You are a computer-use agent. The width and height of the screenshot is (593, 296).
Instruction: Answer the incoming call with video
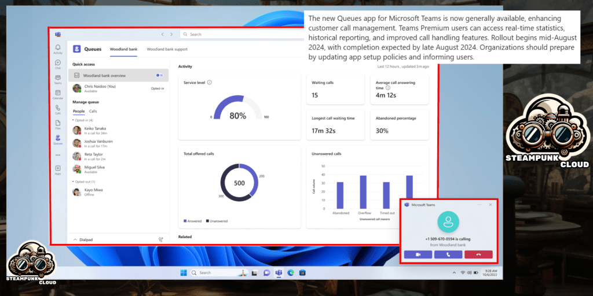pyautogui.click(x=418, y=254)
